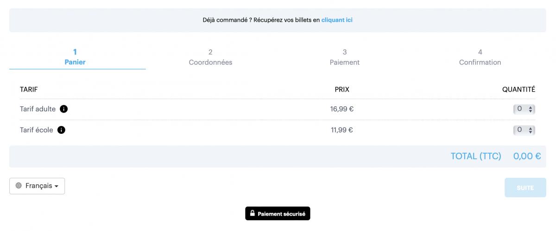Viewport: 556px width, 231px height.
Task: Select the Panier step tab
Action: tap(75, 57)
